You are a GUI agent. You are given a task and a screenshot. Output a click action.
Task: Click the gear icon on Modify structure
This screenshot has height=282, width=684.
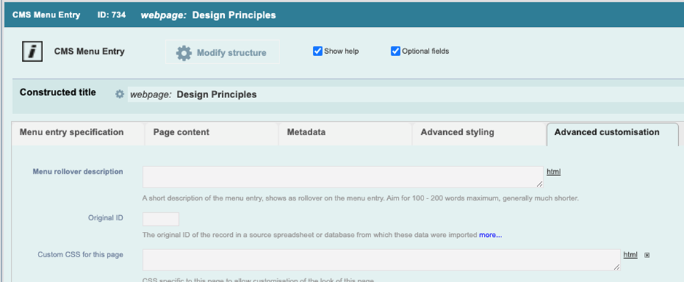coord(183,53)
